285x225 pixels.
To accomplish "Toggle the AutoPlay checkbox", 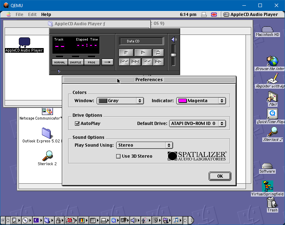I will 77,124.
